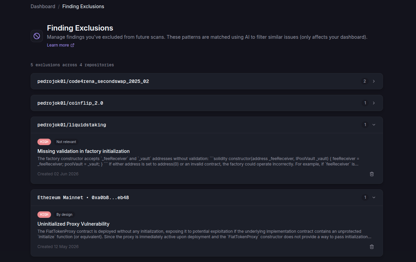416x262 pixels.
Task: Click the Not relevant tag
Action: (66, 142)
